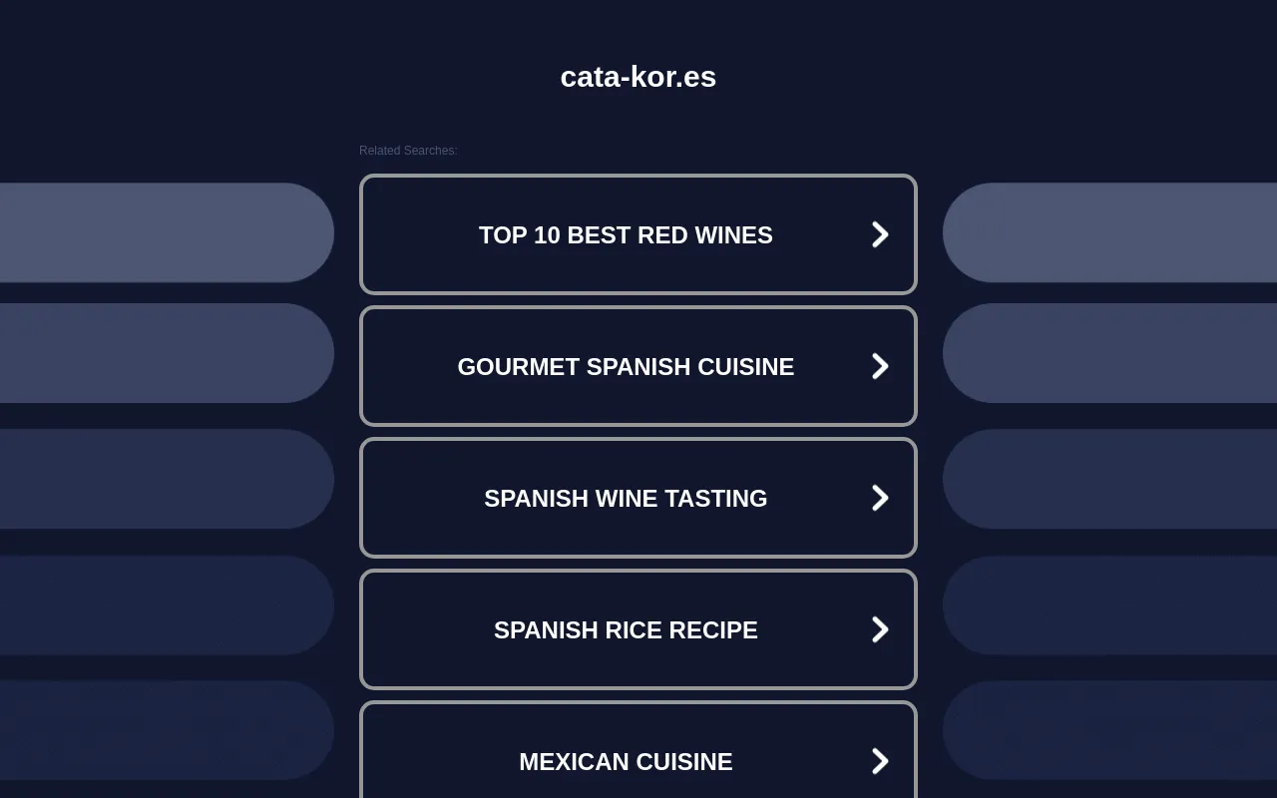Click right pill shape beside Top 10 Best Red Wines
Image resolution: width=1277 pixels, height=798 pixels.
(1109, 232)
